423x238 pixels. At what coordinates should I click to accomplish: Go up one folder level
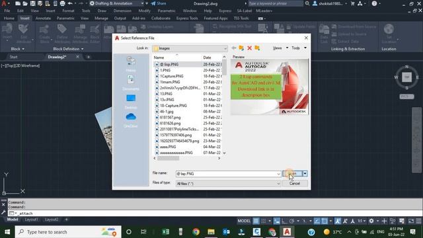click(x=241, y=48)
